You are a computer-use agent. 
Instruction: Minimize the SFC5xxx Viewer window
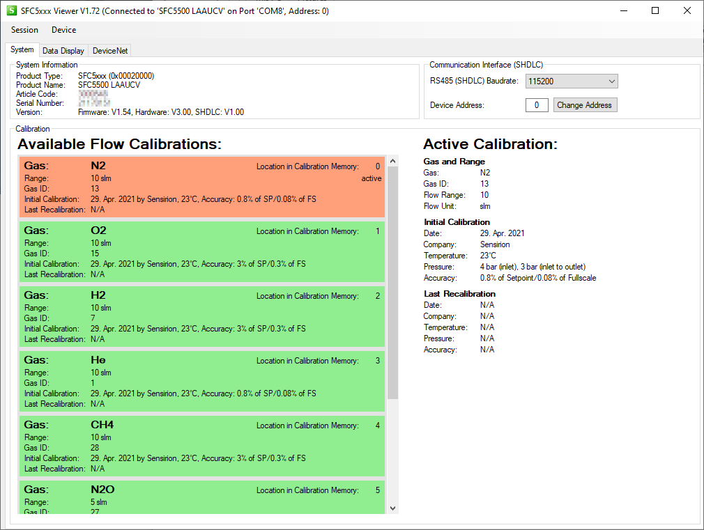point(623,11)
